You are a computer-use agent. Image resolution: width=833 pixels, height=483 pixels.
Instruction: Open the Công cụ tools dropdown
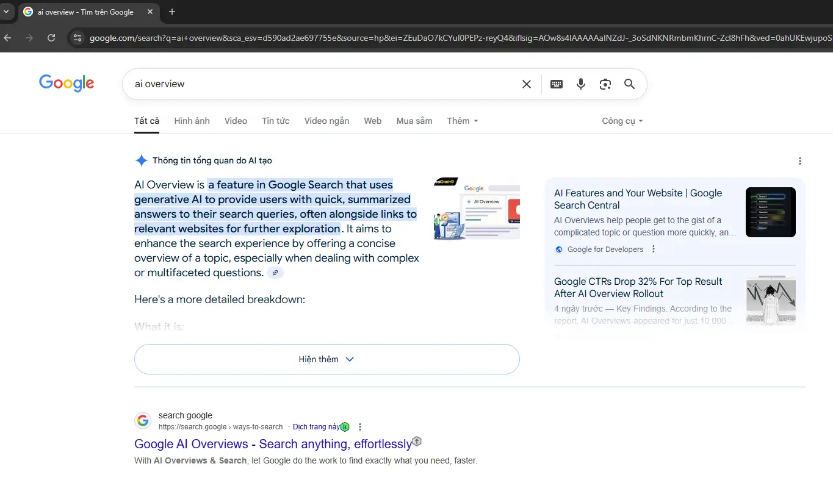(622, 121)
